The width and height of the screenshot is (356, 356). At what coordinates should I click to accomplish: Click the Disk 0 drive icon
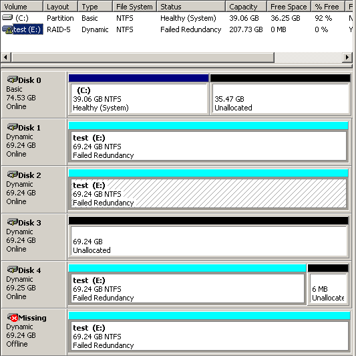coord(12,80)
